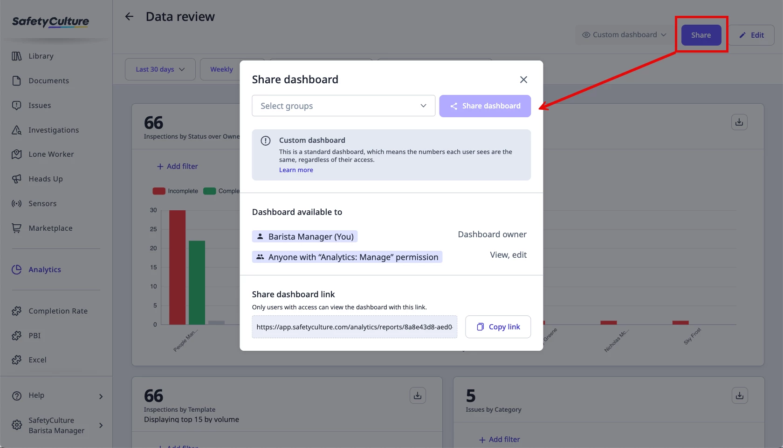Open Lone Worker section
The image size is (783, 448).
point(51,154)
